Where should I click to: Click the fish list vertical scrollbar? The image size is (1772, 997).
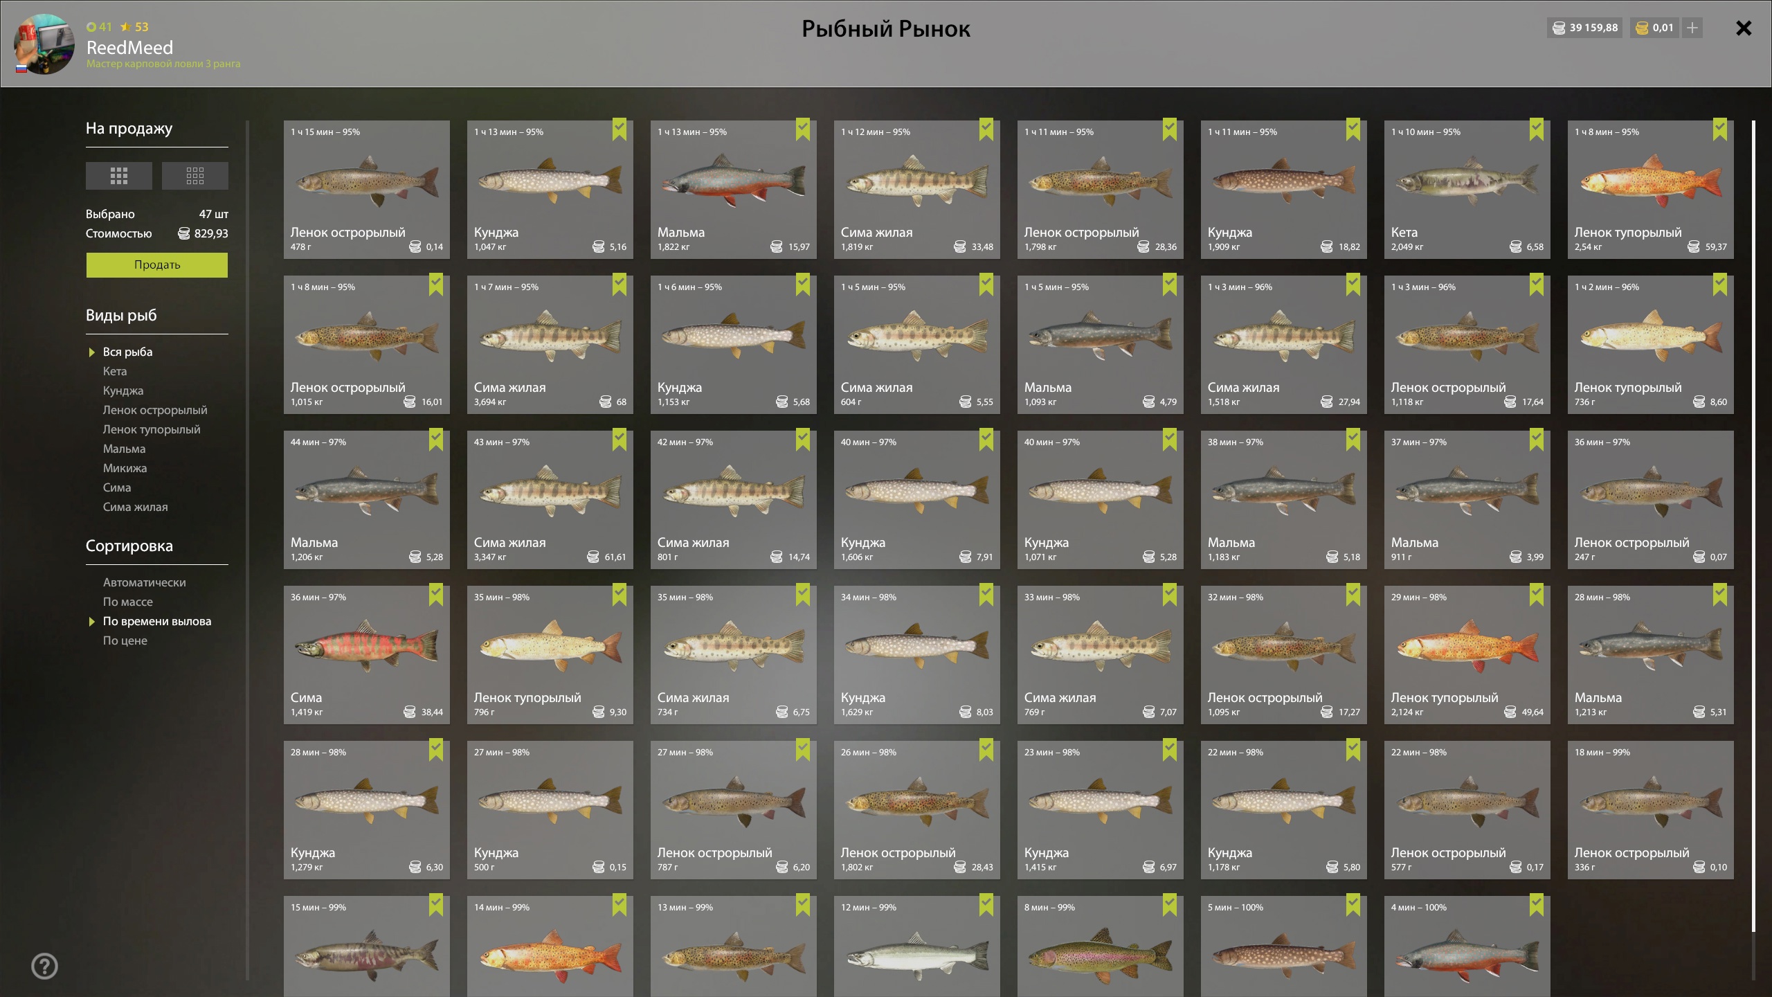(1753, 526)
